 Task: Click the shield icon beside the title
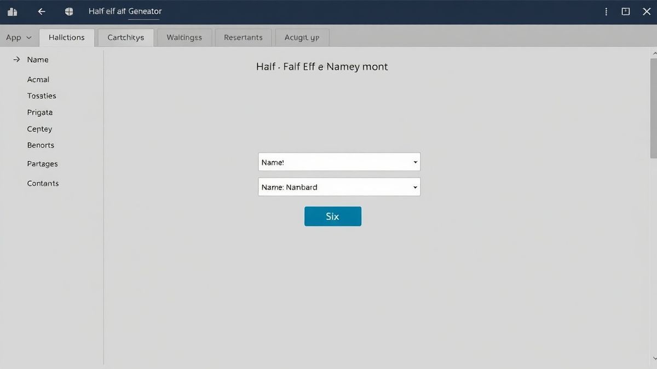[69, 11]
